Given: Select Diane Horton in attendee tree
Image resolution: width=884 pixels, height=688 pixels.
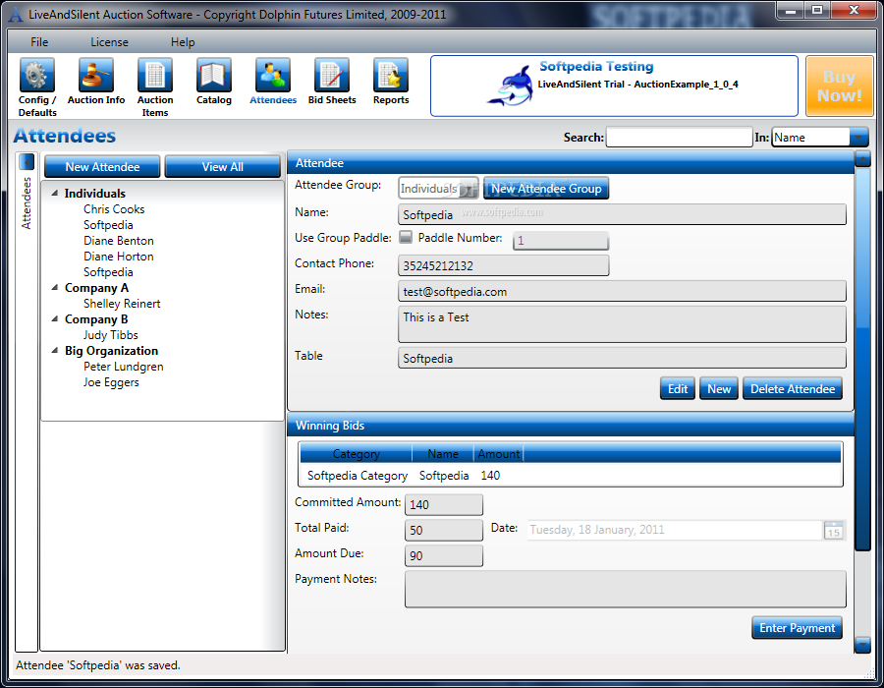Looking at the screenshot, I should [x=119, y=257].
